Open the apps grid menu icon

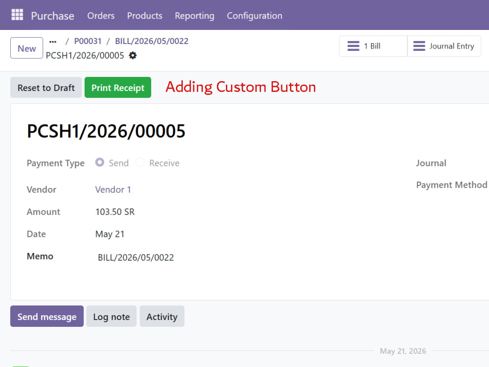(17, 15)
